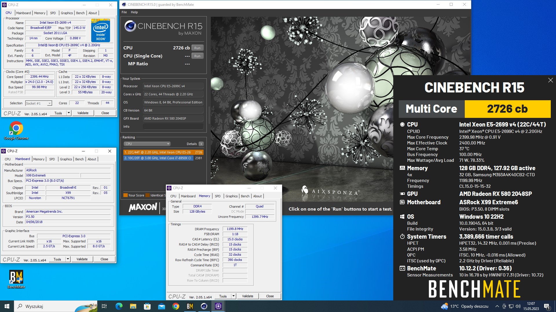Image resolution: width=556 pixels, height=312 pixels.
Task: Click the BIOS version P3.50 field
Action: [x=68, y=217]
